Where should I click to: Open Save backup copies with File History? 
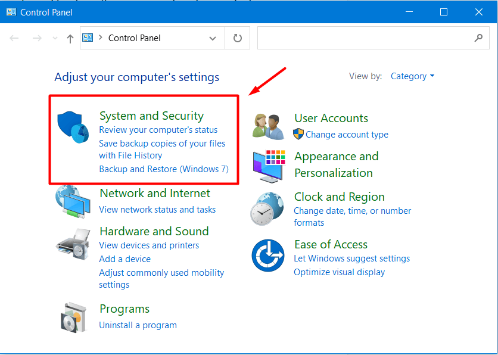click(x=162, y=150)
